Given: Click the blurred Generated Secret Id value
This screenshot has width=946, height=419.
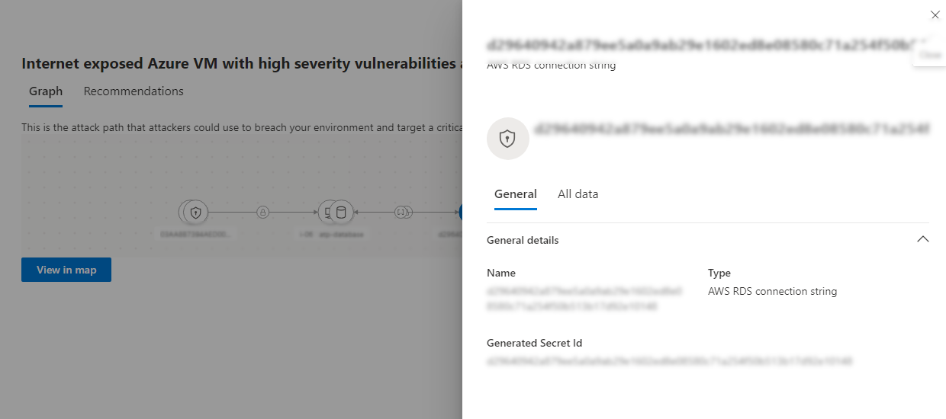Looking at the screenshot, I should [x=669, y=360].
